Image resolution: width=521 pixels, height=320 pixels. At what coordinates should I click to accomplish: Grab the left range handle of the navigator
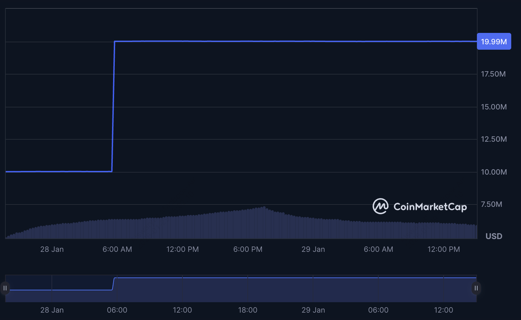click(x=5, y=288)
